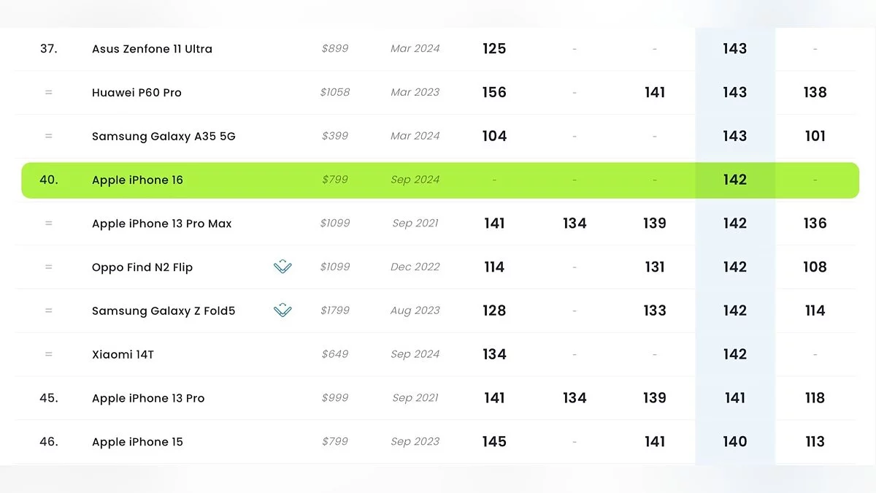Click the Sep 2024 date for Xiaomi 14T
876x493 pixels.
point(415,354)
